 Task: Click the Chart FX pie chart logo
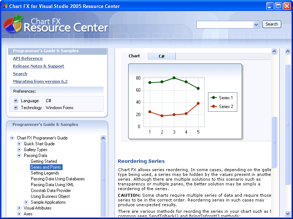[x=13, y=24]
